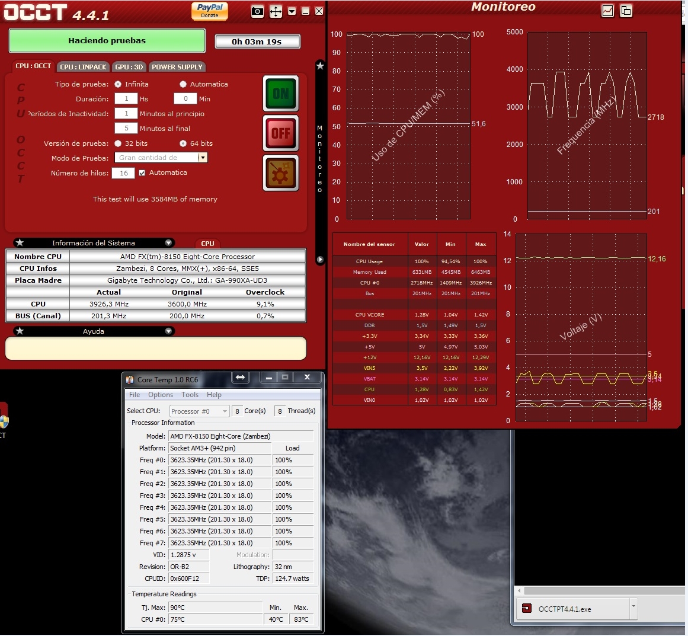688x636 pixels.
Task: Select the 32 bits test version
Action: pos(118,143)
